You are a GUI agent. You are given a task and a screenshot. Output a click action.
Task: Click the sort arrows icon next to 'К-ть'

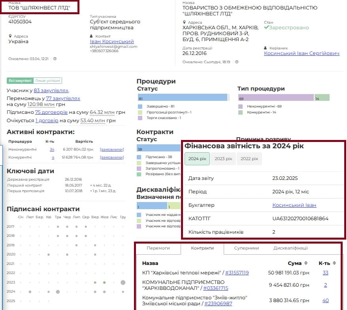point(334,263)
